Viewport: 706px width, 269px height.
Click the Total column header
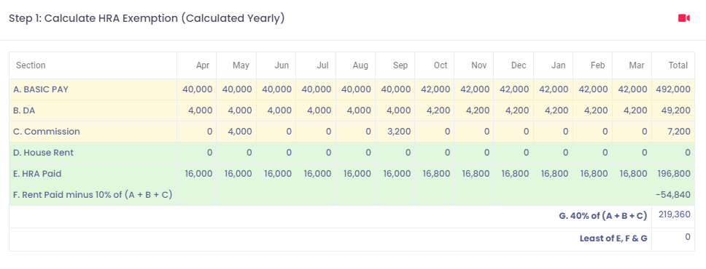point(678,65)
